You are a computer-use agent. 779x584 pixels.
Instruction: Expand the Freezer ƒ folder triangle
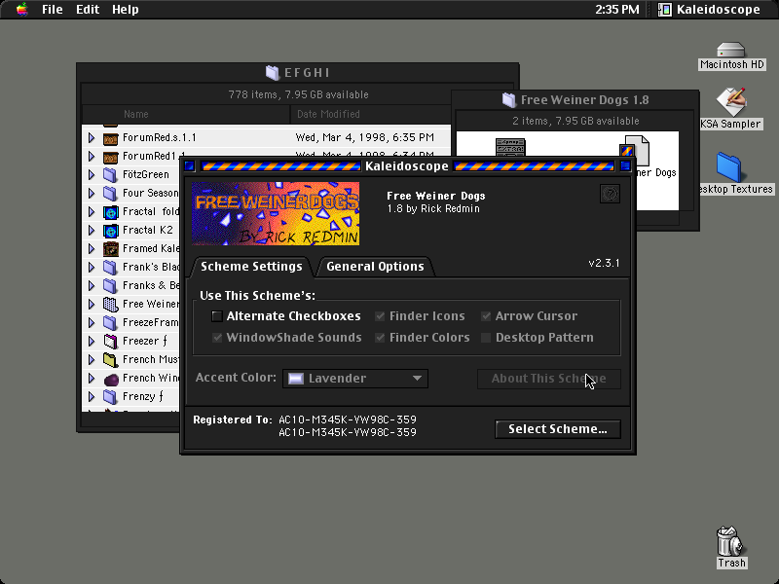92,342
